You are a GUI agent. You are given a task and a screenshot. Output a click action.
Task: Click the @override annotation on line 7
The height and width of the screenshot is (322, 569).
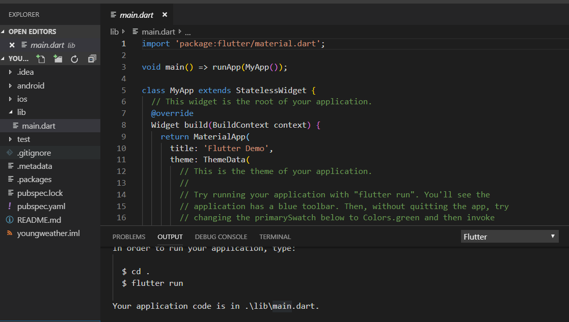[172, 113]
